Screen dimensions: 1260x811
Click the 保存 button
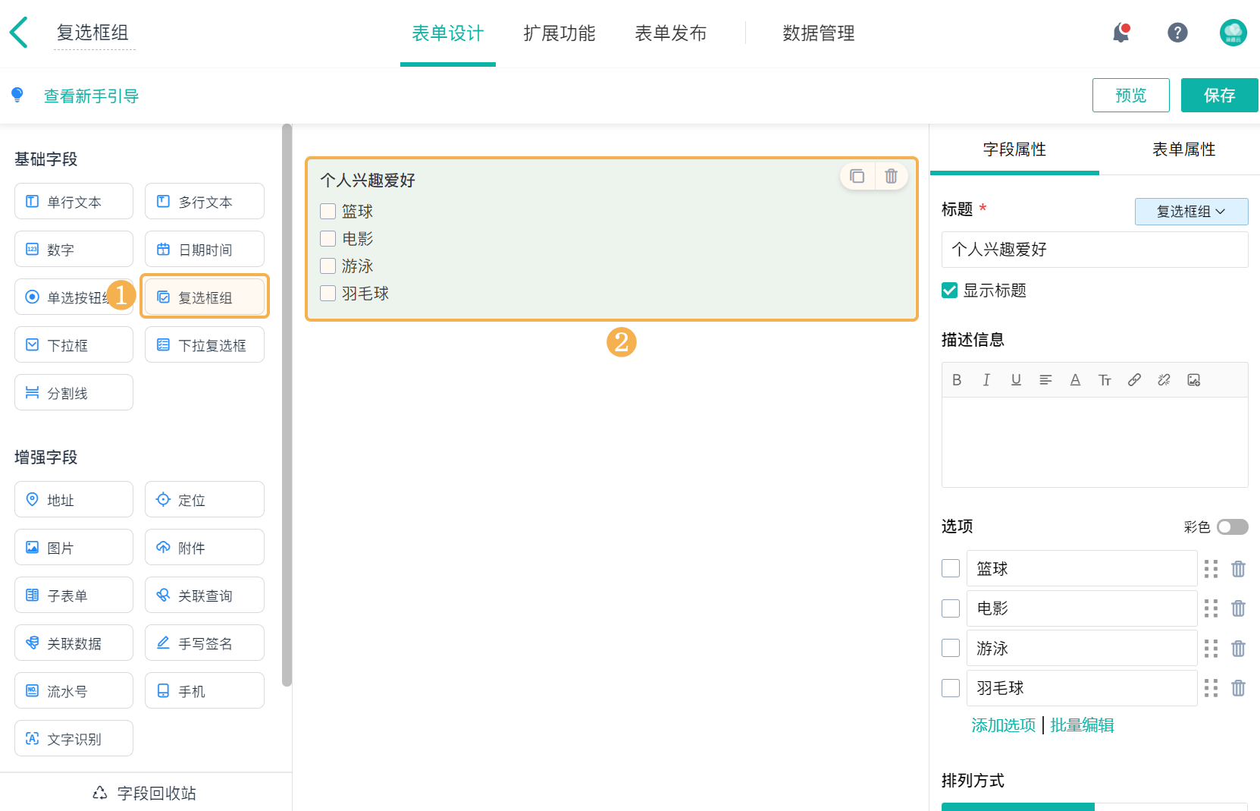coord(1219,96)
